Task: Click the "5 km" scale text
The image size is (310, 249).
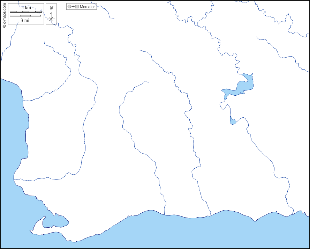Action: click(x=26, y=8)
